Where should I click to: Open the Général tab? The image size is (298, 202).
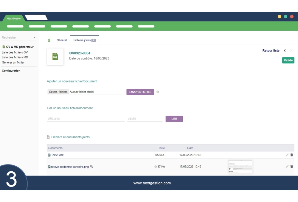tap(61, 40)
